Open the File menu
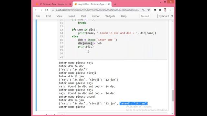The width and height of the screenshot is (207, 116). (38, 16)
